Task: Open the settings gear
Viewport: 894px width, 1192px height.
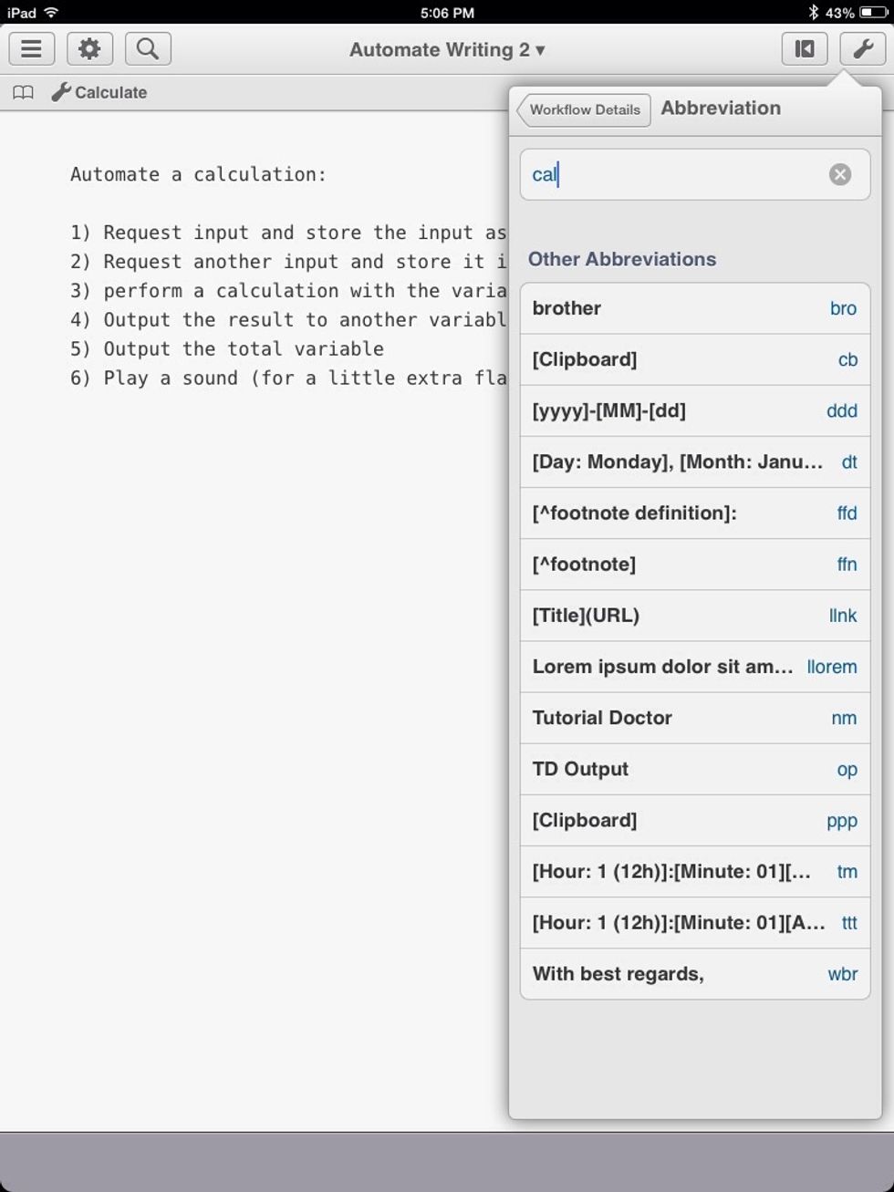Action: pyautogui.click(x=89, y=48)
